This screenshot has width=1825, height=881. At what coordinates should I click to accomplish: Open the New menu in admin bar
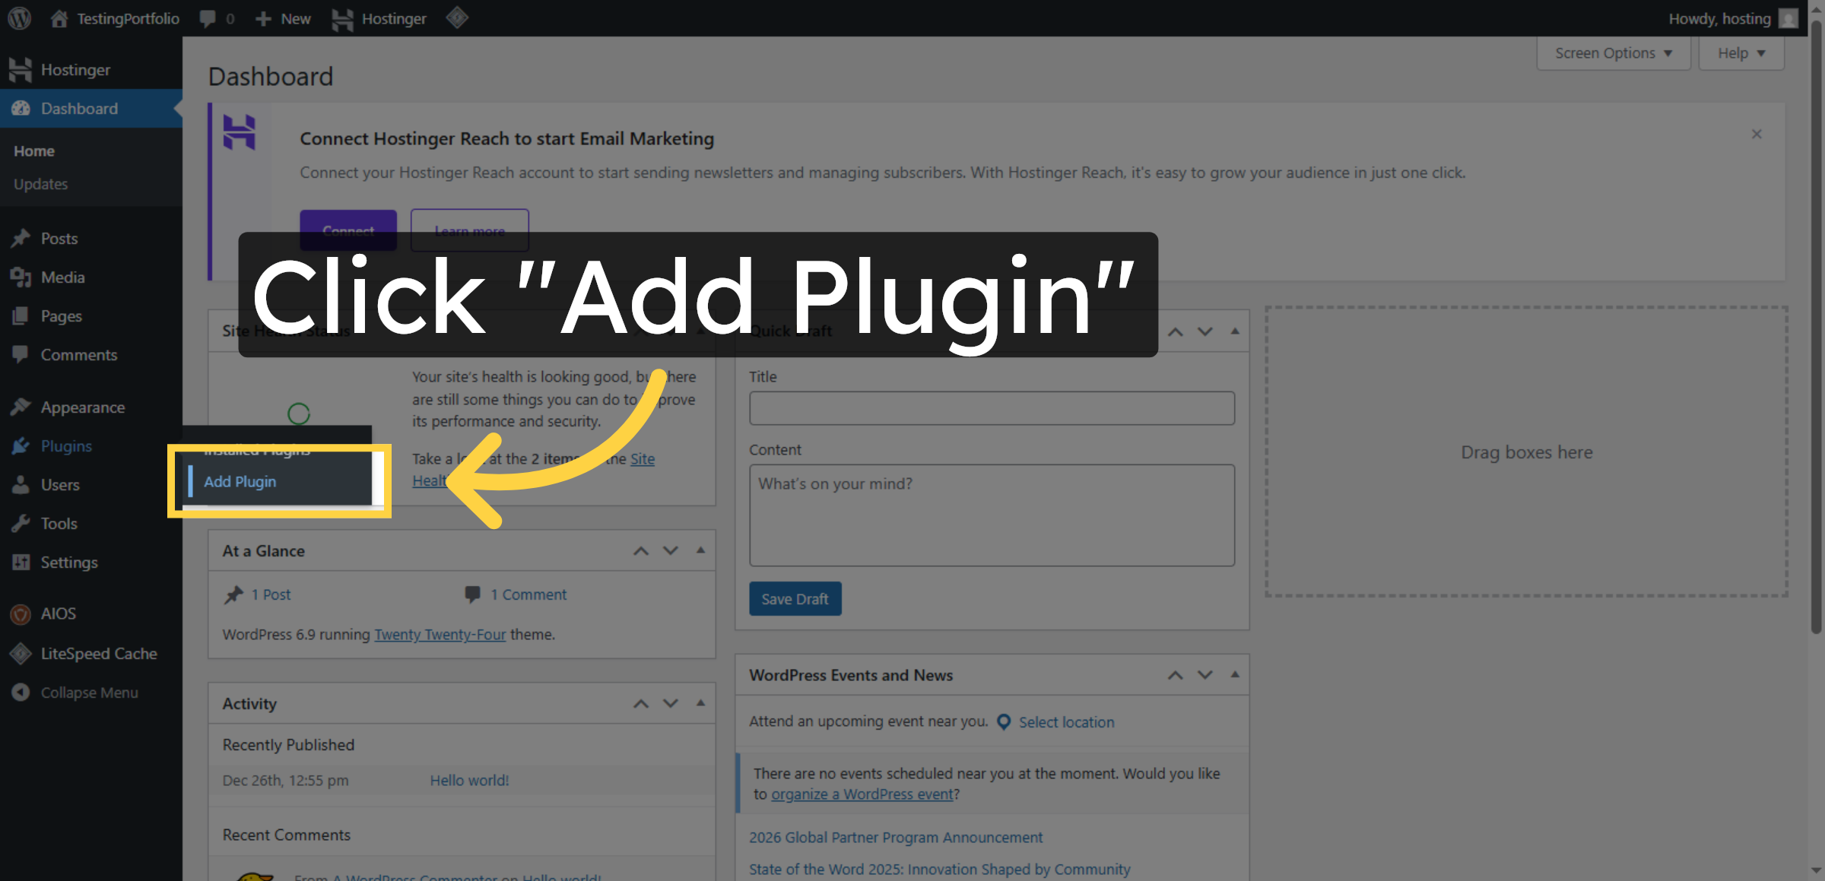coord(282,18)
